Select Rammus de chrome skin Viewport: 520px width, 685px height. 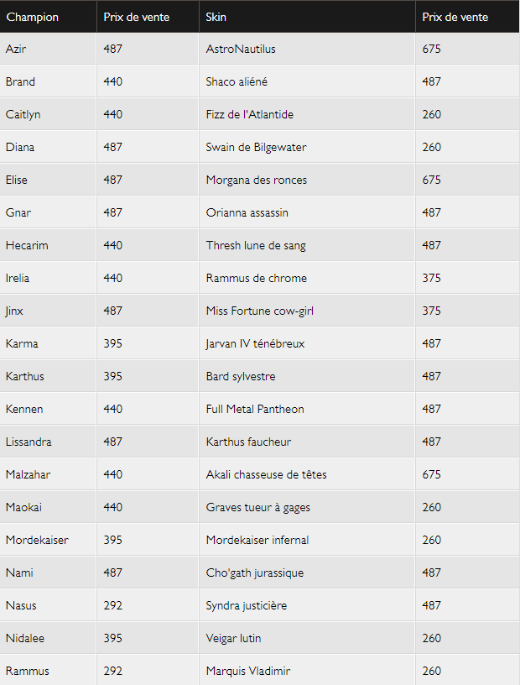click(x=257, y=279)
